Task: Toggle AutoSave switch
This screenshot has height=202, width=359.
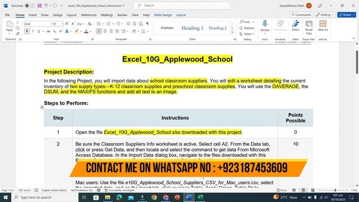Action: (x=29, y=6)
